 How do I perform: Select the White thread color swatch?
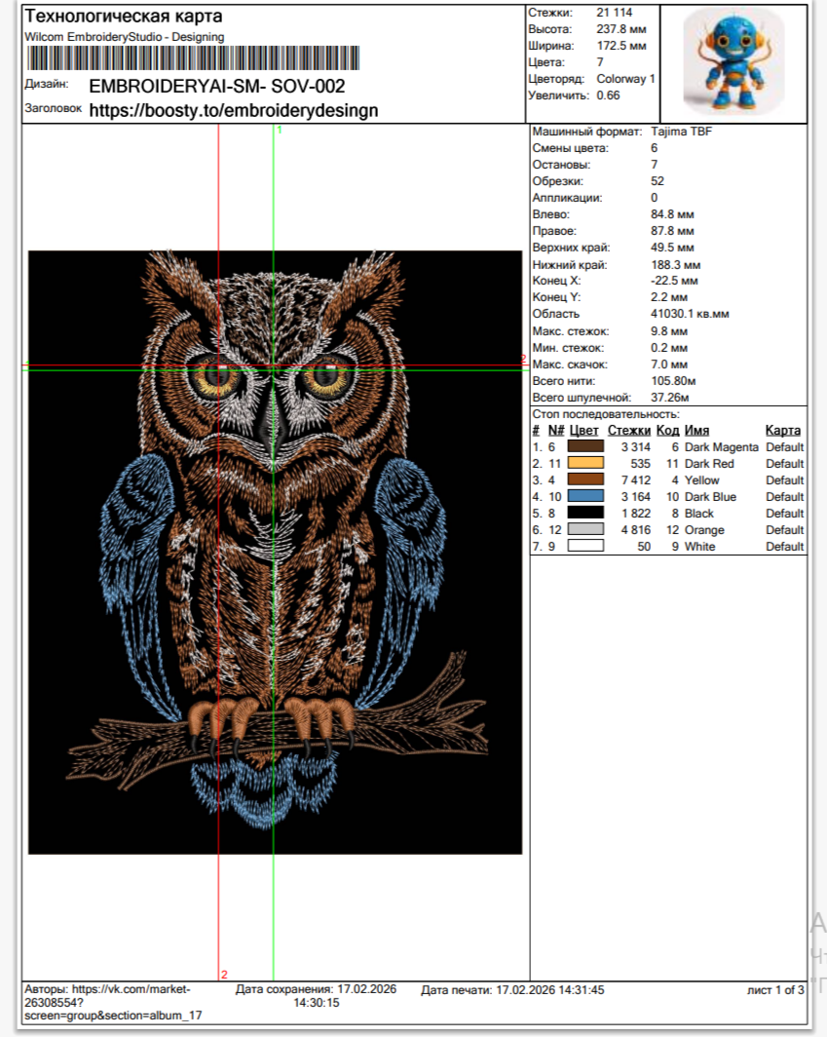click(x=585, y=546)
